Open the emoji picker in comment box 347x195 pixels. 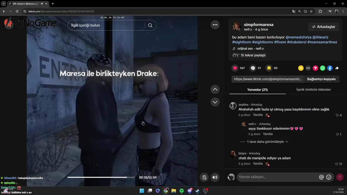(x=329, y=177)
